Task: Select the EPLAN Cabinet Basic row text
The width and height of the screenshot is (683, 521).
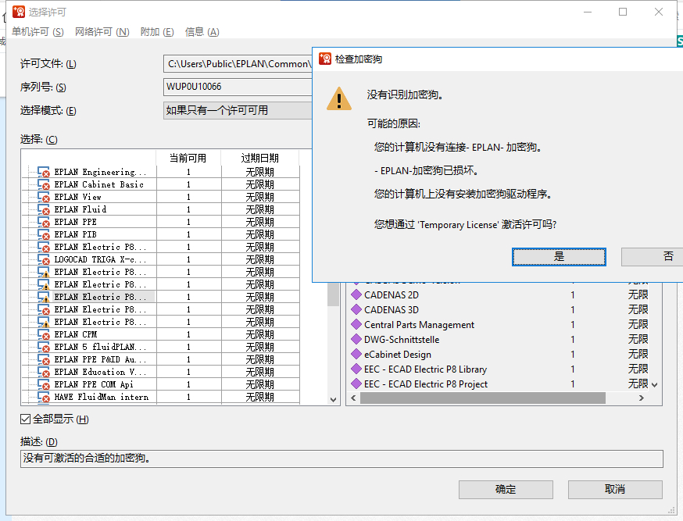Action: [x=99, y=184]
